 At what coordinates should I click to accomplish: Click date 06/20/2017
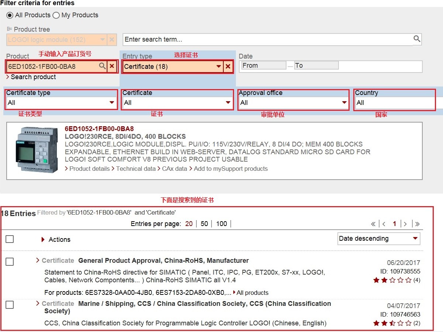tap(403, 263)
